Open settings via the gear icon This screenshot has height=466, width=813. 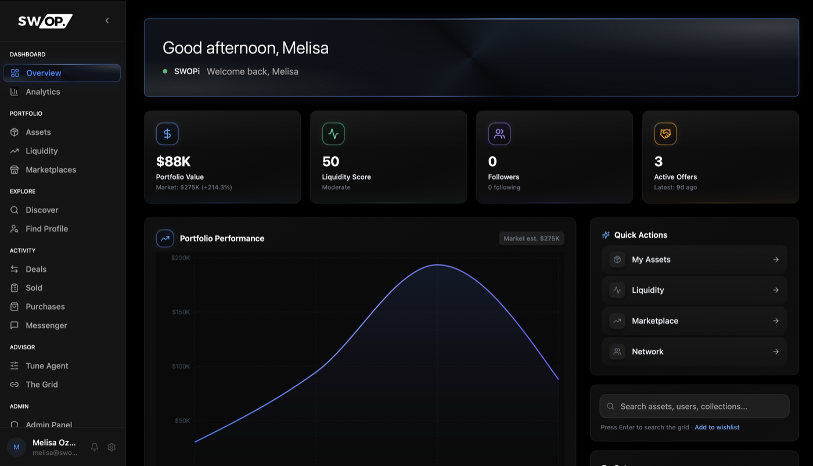coord(111,447)
